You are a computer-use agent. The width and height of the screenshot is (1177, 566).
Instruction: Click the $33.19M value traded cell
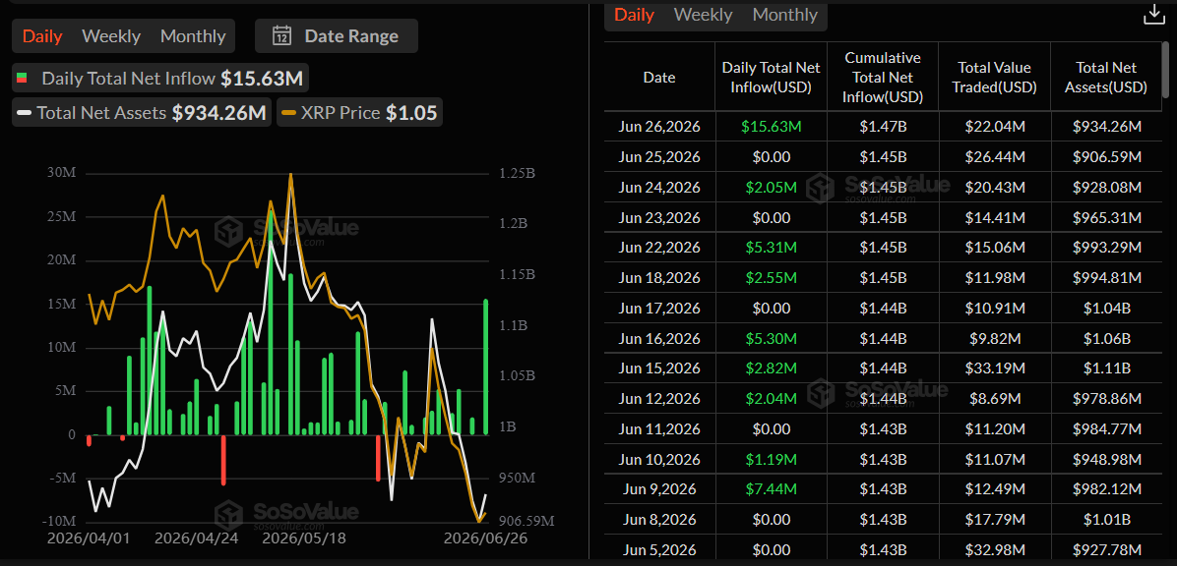click(995, 368)
